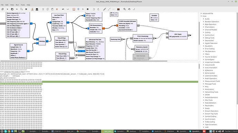
Task: Select the Packet Operators tree item
Action: tap(211, 97)
